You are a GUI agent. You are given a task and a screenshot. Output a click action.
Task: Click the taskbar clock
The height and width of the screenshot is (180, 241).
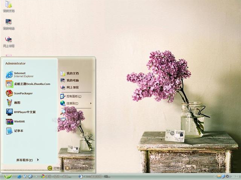click(235, 177)
